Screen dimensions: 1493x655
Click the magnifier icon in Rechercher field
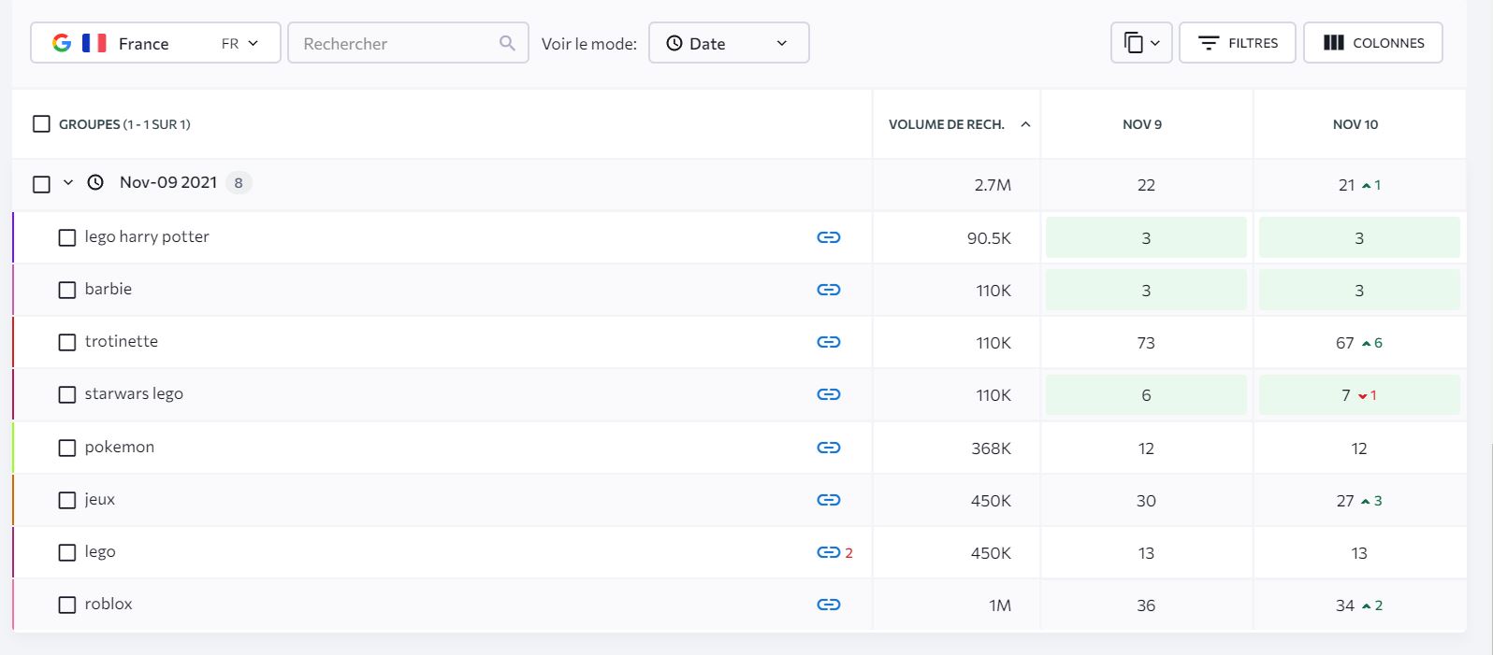pyautogui.click(x=507, y=43)
